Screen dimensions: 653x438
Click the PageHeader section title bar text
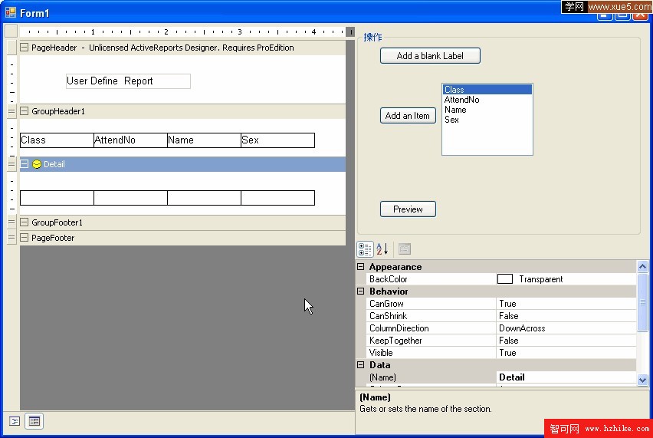pos(162,48)
